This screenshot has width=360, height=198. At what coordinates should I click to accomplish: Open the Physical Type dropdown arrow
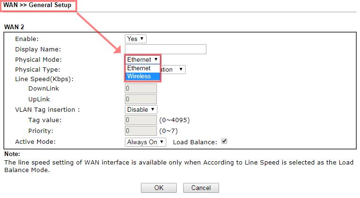181,69
